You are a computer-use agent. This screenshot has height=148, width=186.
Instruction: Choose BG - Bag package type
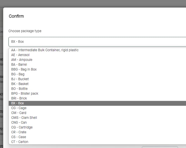18,74
